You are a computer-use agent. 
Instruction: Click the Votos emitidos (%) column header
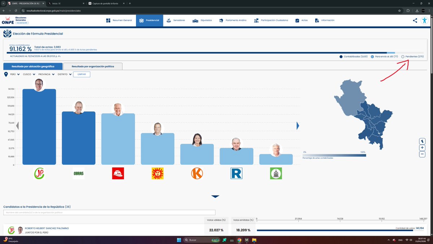pos(242,220)
